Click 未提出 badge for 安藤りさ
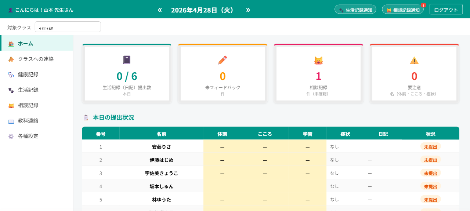This screenshot has width=470, height=211. tap(431, 147)
